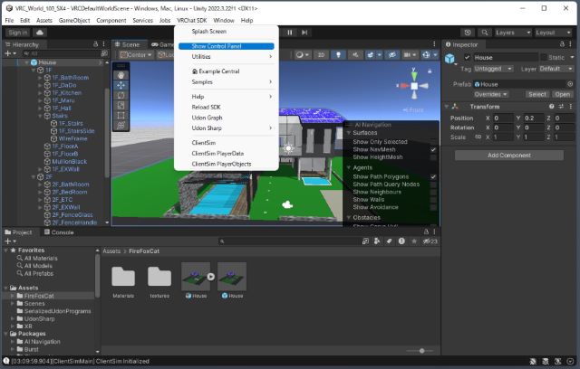Click the Transform component help icon
580x369 pixels.
click(x=552, y=107)
